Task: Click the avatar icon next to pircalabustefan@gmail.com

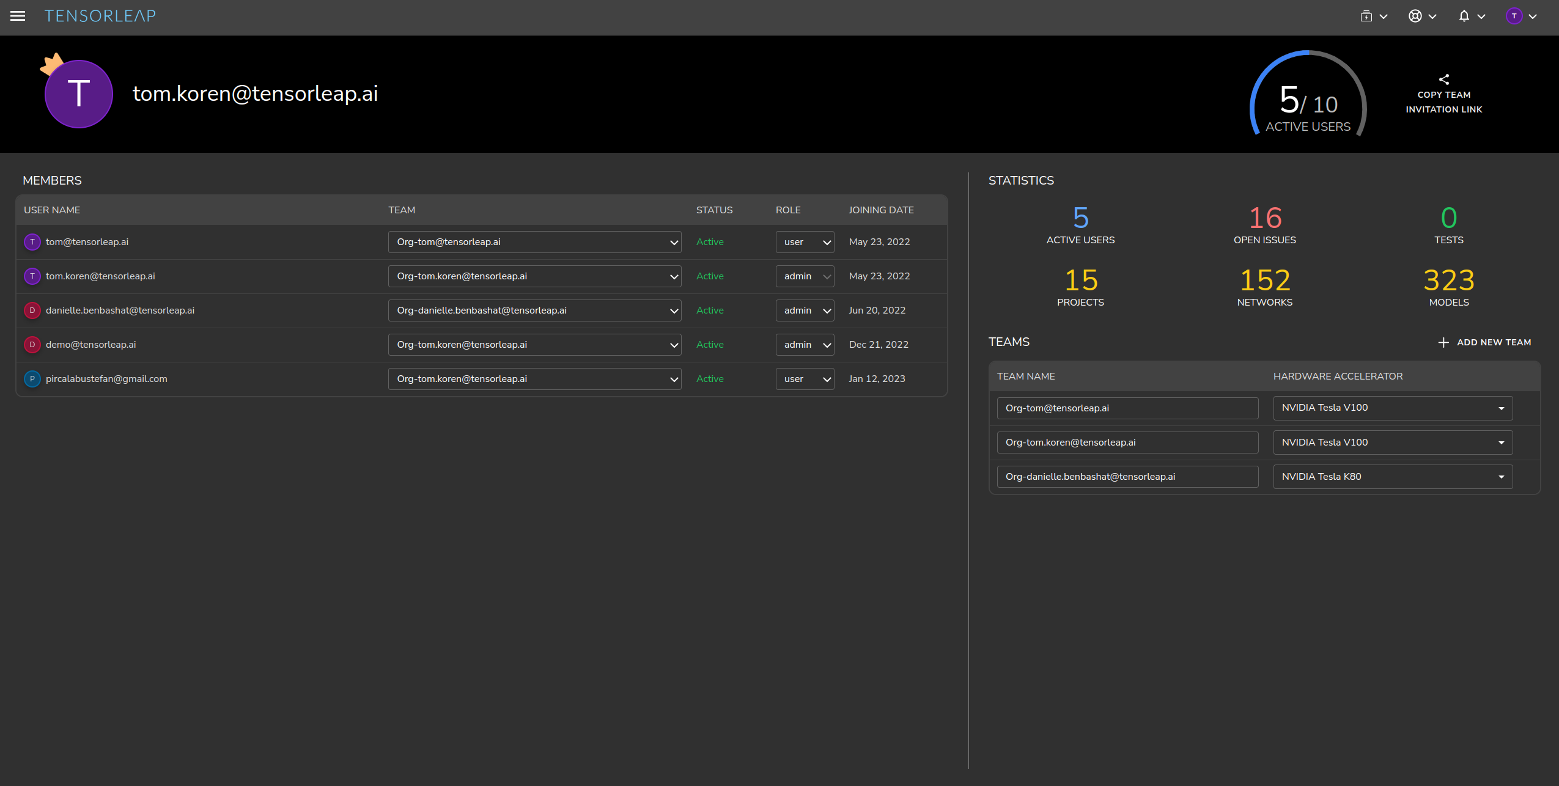Action: pos(32,379)
